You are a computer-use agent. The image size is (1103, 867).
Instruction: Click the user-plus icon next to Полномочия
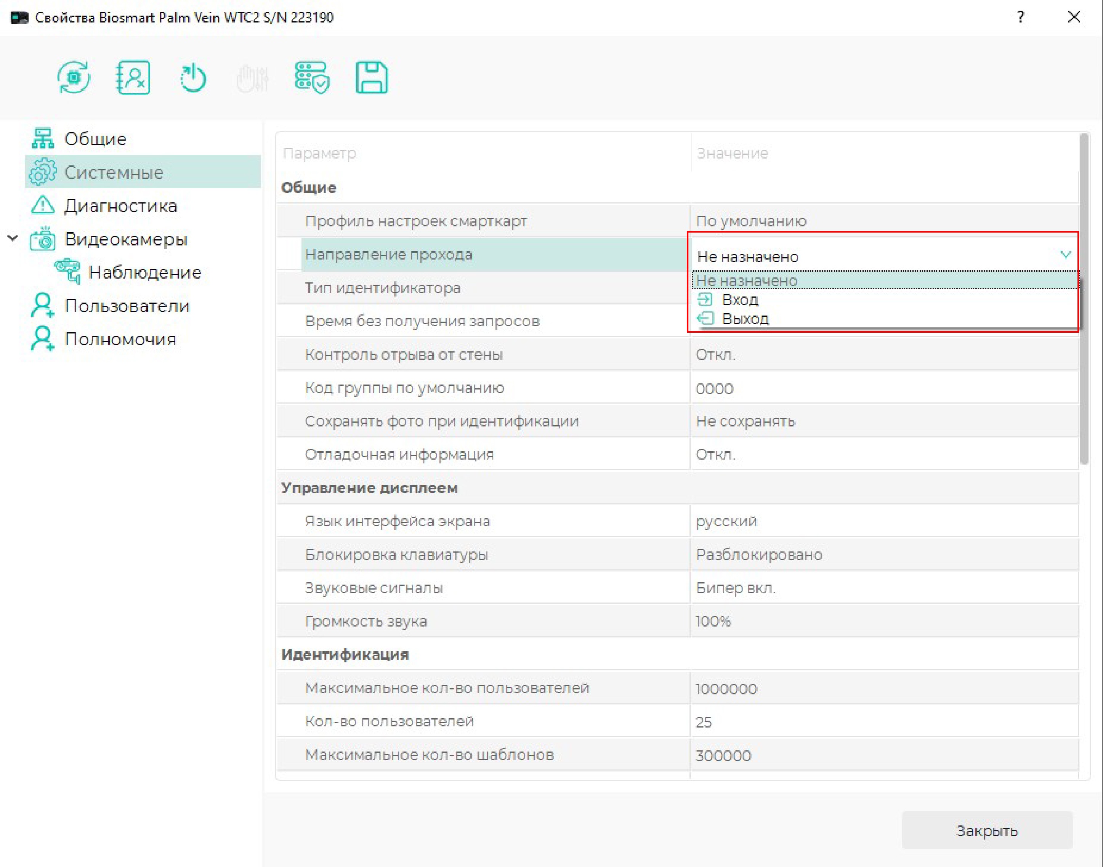point(43,338)
